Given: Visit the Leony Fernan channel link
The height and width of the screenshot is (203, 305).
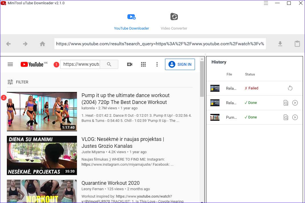Looking at the screenshot, I should pyautogui.click(x=93, y=189).
